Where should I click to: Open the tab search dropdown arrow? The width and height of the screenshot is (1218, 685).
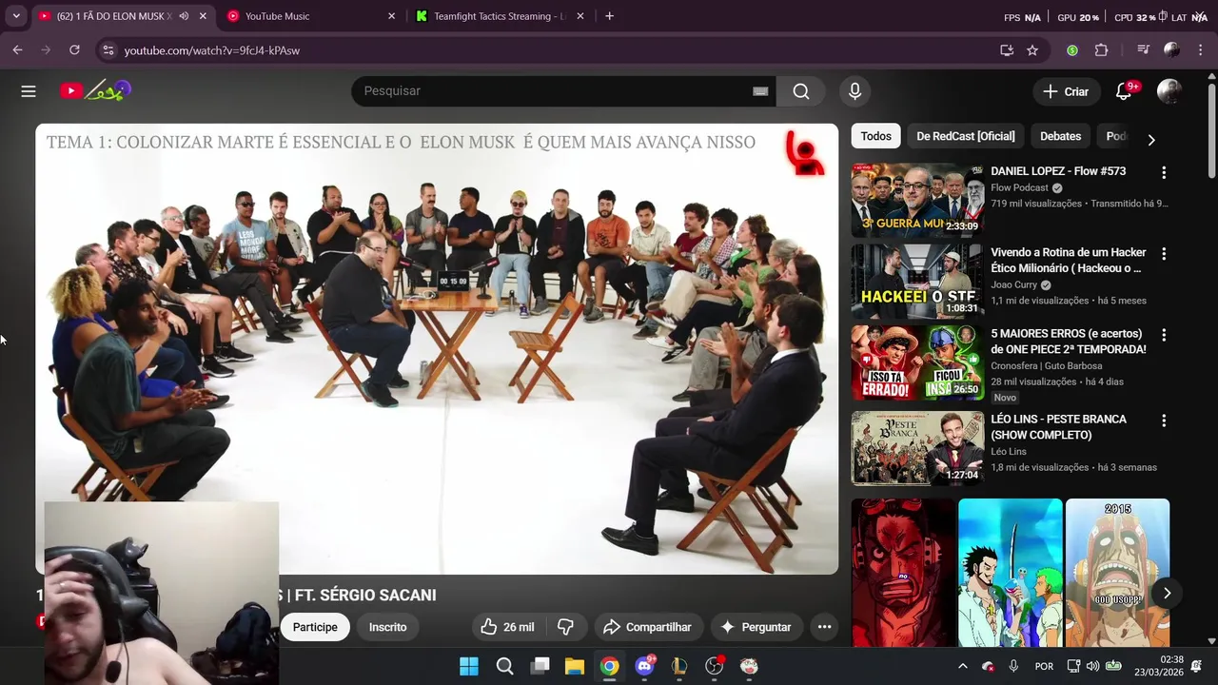pos(16,16)
